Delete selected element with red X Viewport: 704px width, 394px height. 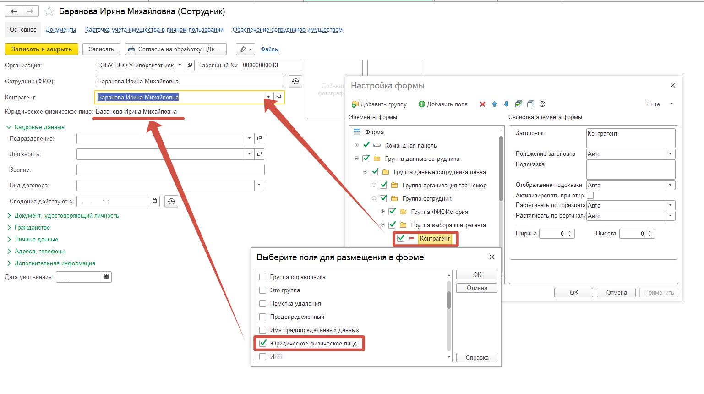(x=482, y=104)
